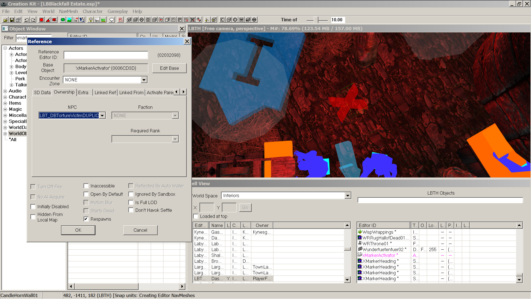Click the redo arrow toolbar icon

point(33,20)
